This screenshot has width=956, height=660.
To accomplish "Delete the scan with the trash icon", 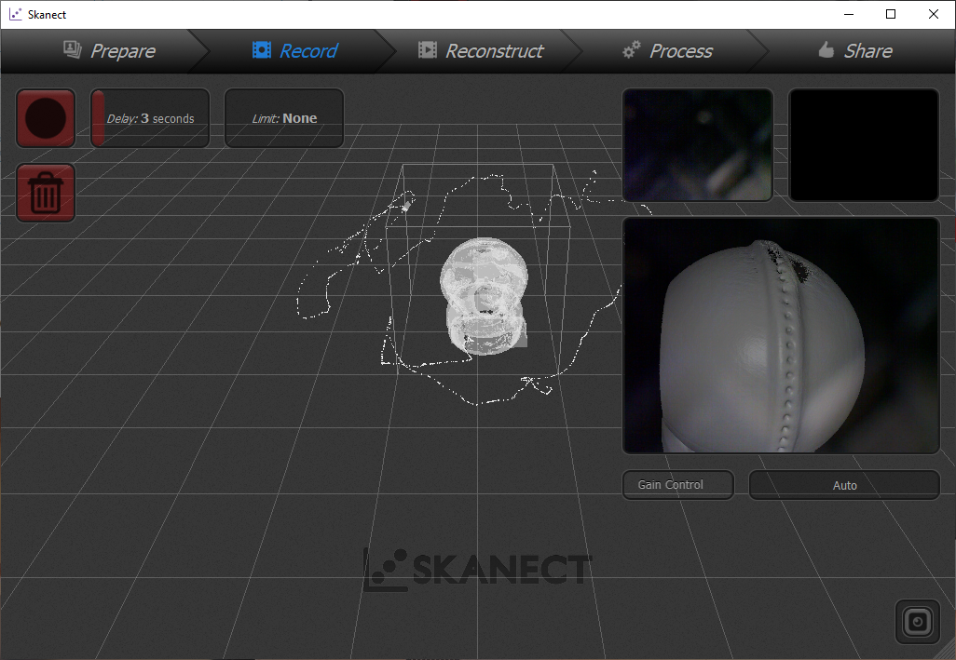I will coord(46,193).
